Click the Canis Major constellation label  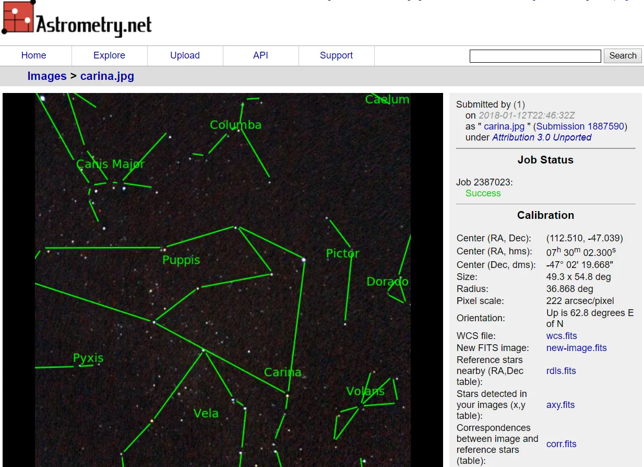click(111, 165)
